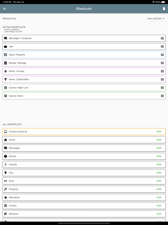Image resolution: width=168 pixels, height=225 pixels.
Task: Select the Casino: High-Low active shortcut
Action: coord(84,88)
